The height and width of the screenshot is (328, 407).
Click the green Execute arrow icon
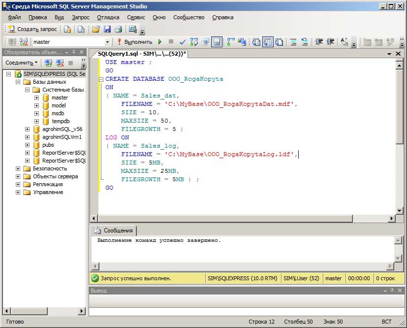click(160, 42)
